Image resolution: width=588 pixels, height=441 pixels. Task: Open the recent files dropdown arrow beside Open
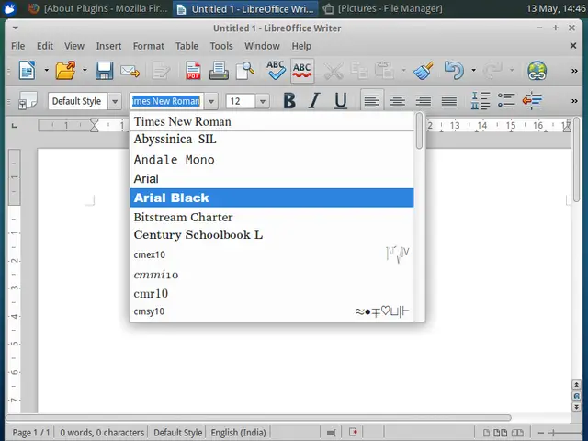click(x=85, y=70)
